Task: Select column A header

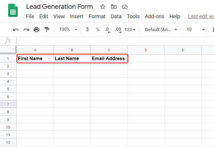Action: click(x=35, y=50)
